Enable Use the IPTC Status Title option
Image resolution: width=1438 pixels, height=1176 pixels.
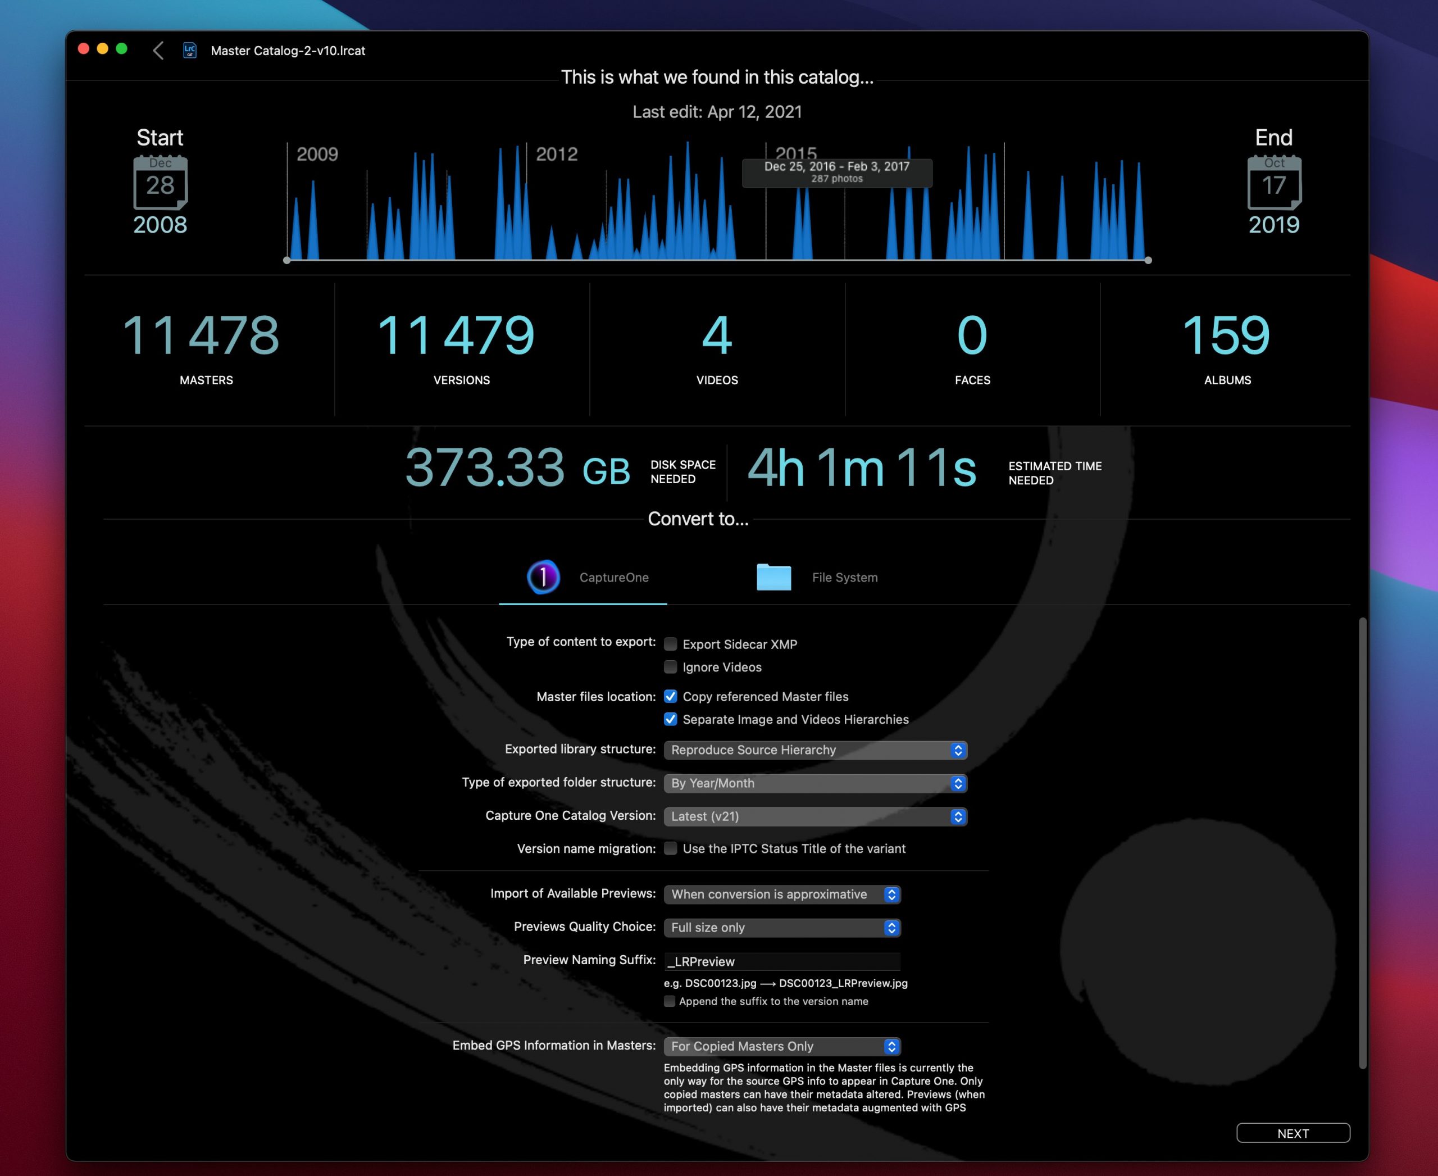point(671,849)
